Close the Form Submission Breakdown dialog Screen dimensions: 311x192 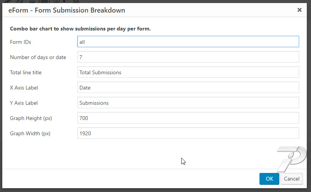click(x=300, y=10)
